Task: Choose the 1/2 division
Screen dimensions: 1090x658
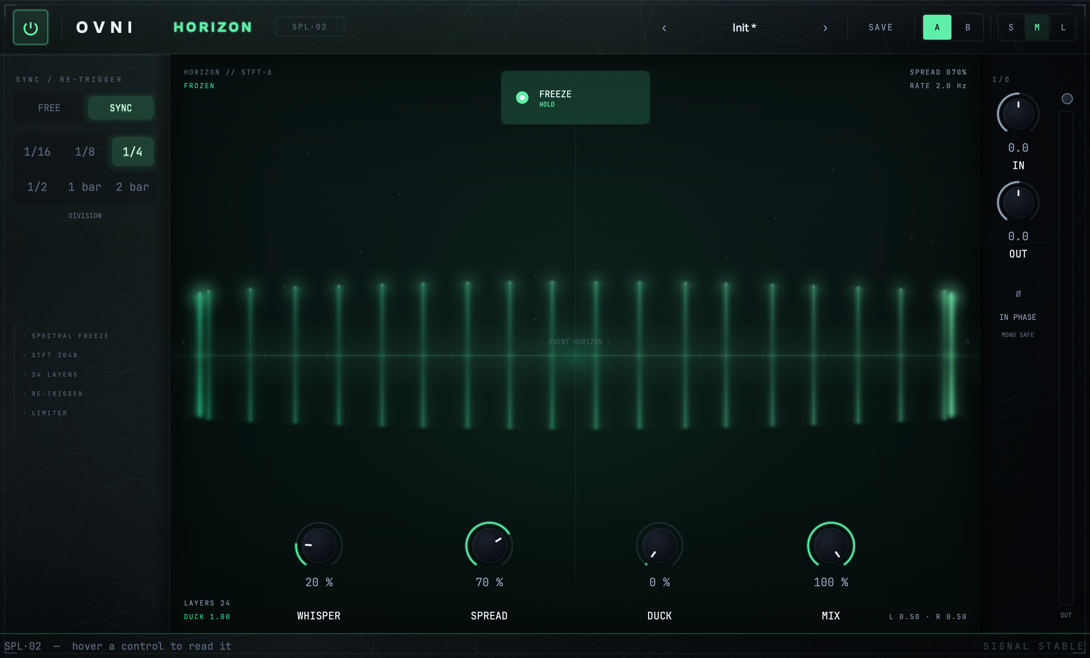Action: click(37, 187)
